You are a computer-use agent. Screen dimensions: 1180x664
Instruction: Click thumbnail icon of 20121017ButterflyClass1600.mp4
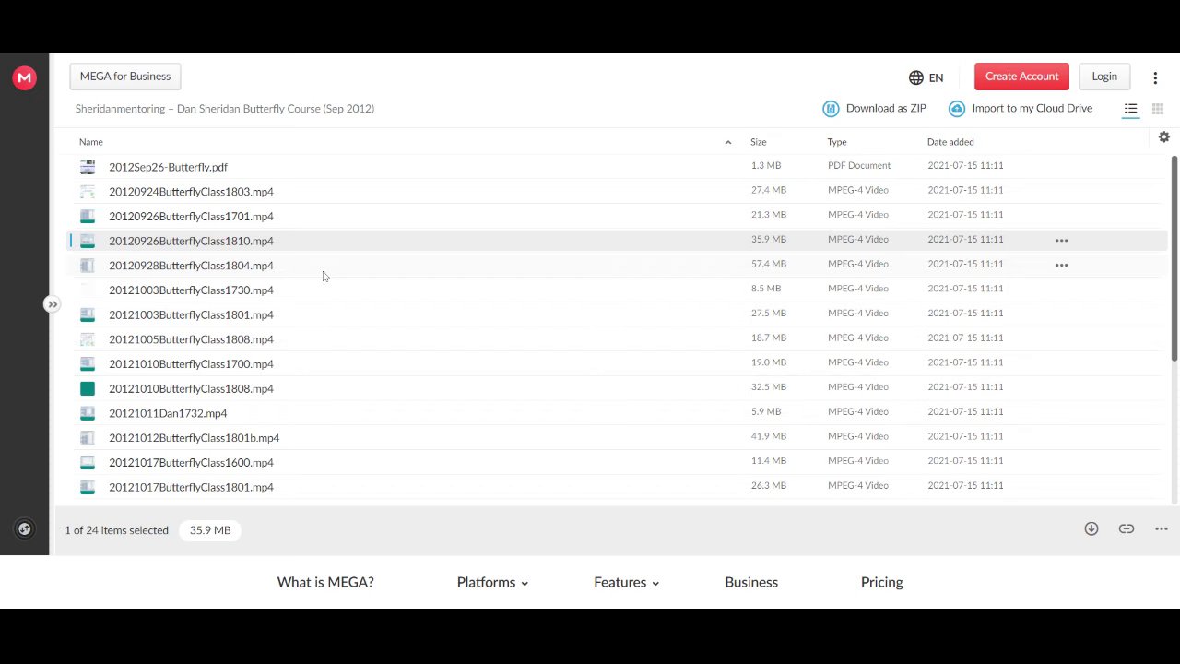[x=88, y=462]
